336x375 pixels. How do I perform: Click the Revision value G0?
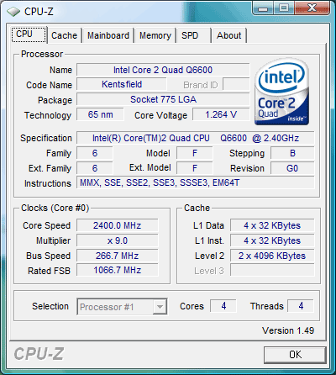pyautogui.click(x=292, y=168)
